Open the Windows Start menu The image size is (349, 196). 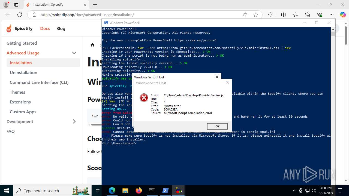pos(7,191)
